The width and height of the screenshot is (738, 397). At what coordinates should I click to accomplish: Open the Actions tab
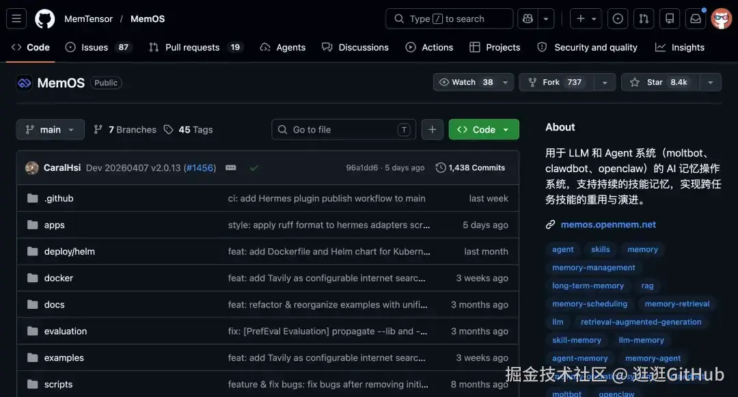coord(429,48)
